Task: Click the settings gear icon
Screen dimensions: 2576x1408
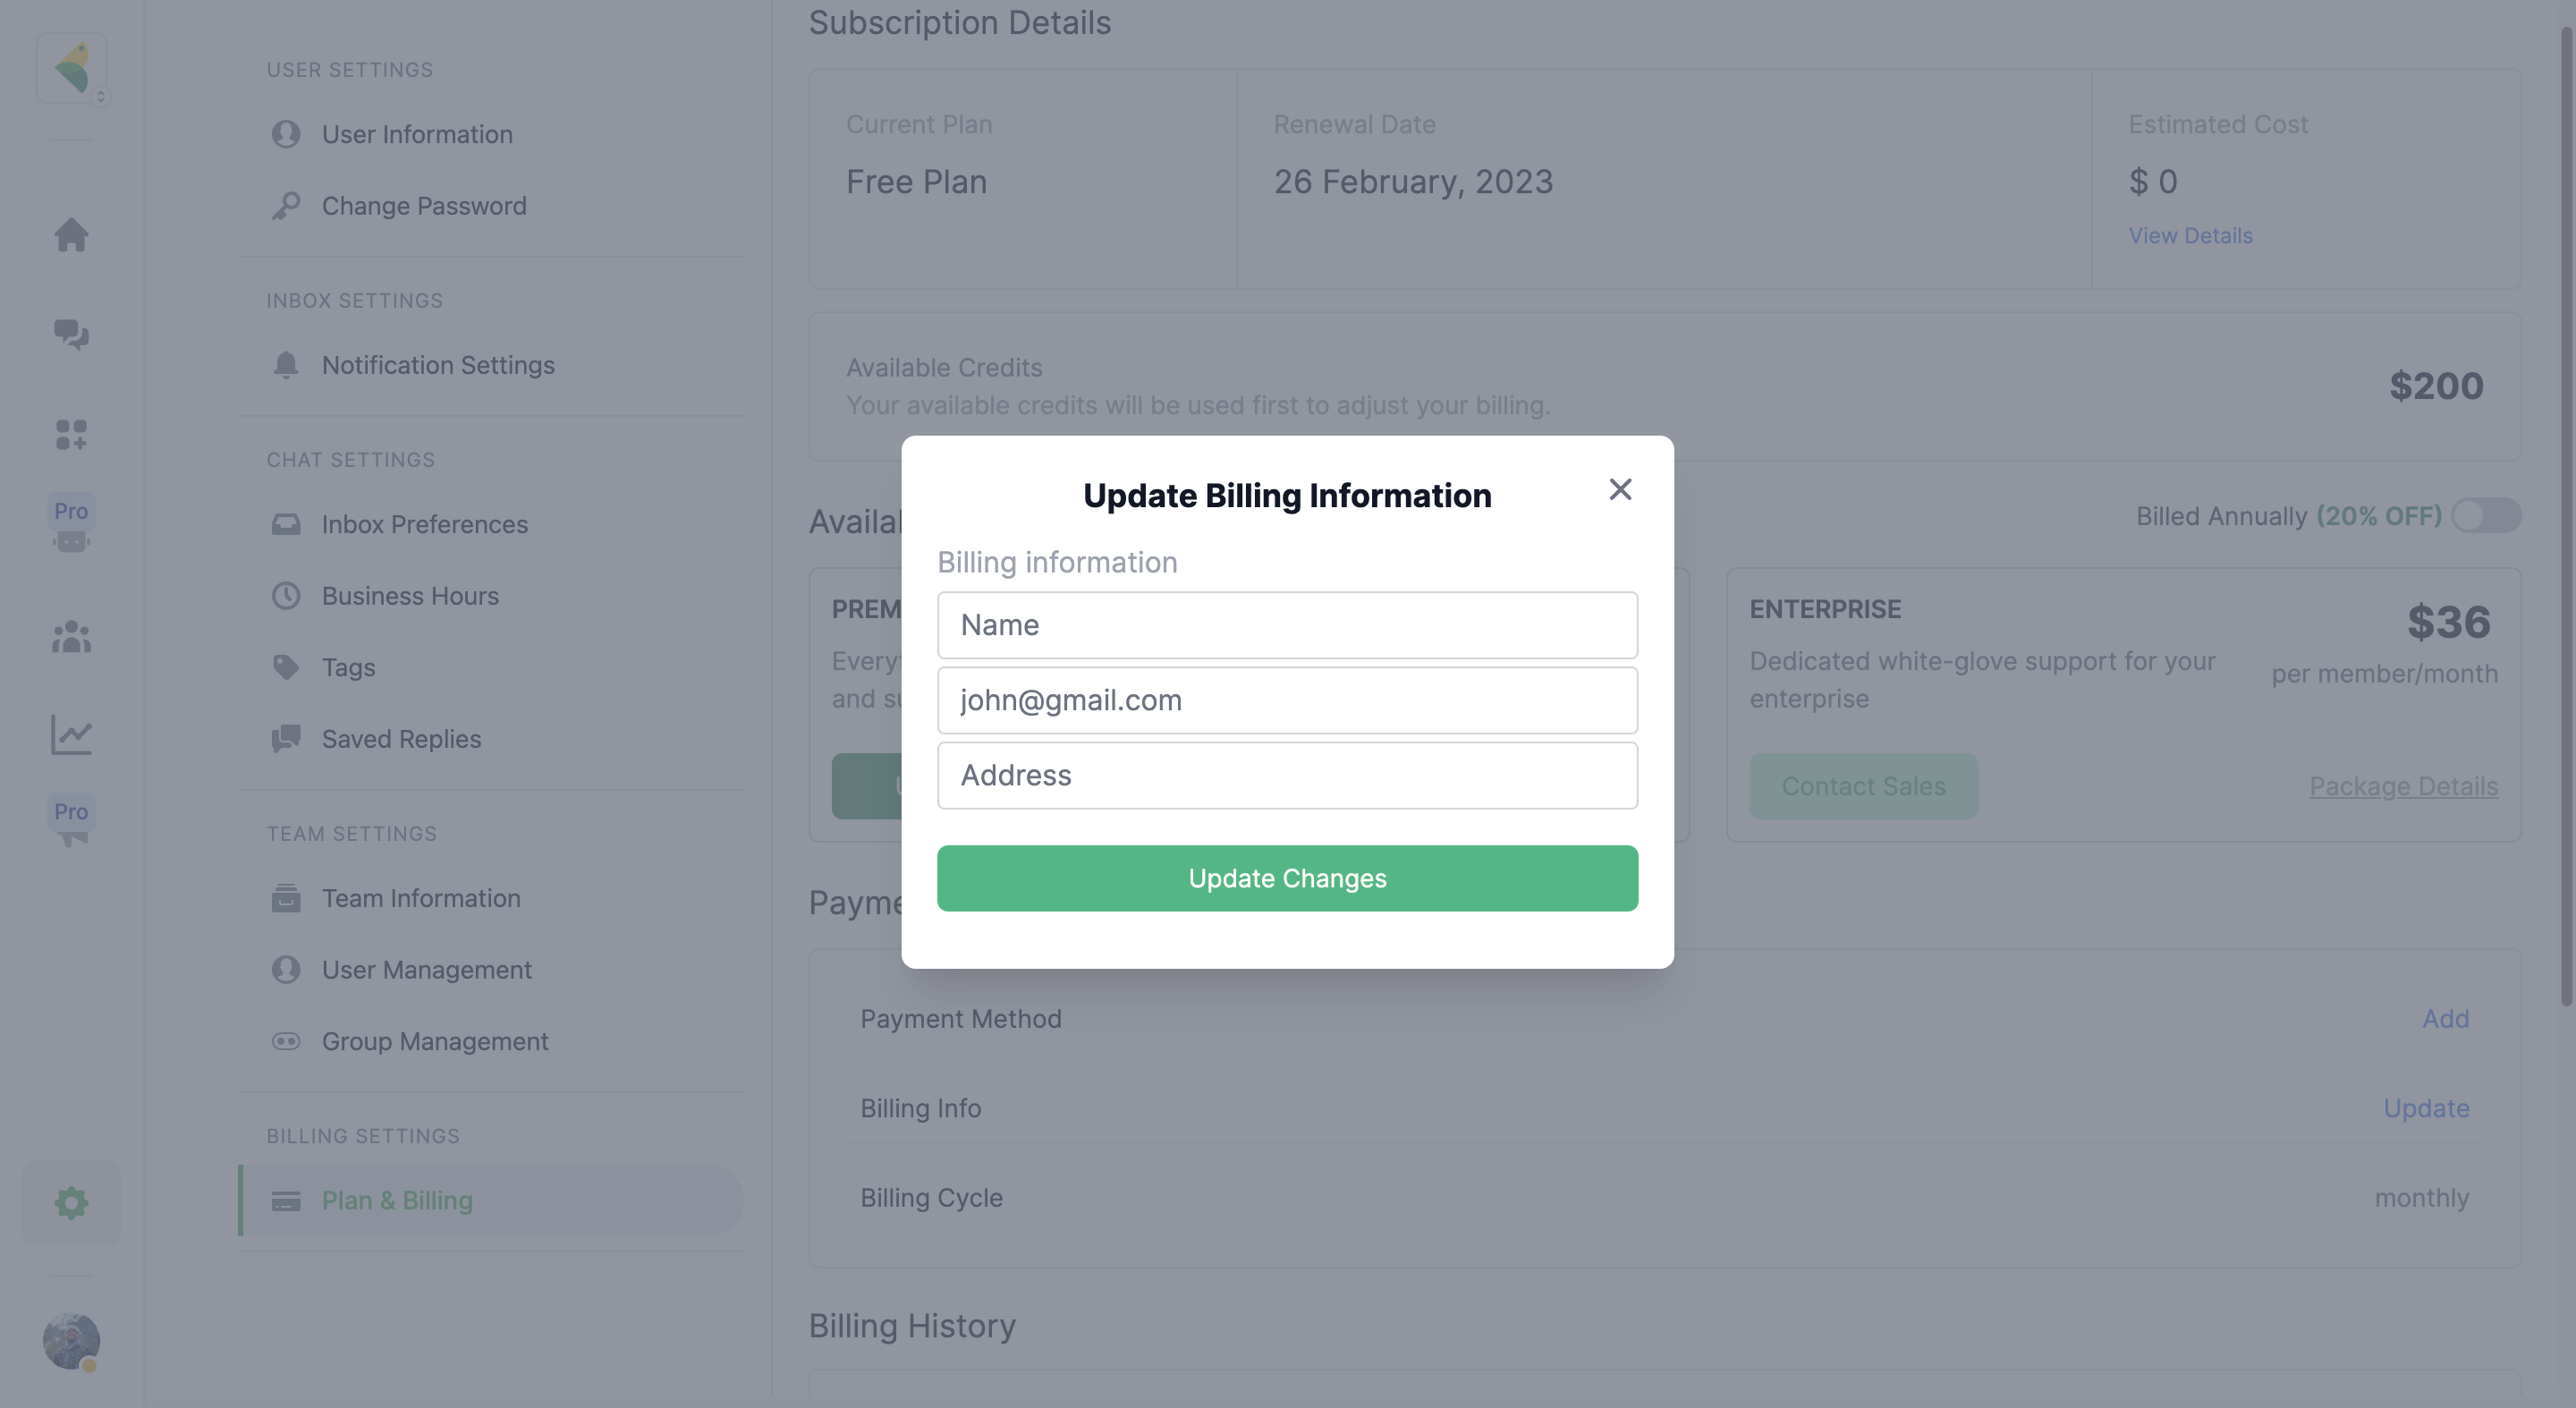Action: [x=71, y=1202]
